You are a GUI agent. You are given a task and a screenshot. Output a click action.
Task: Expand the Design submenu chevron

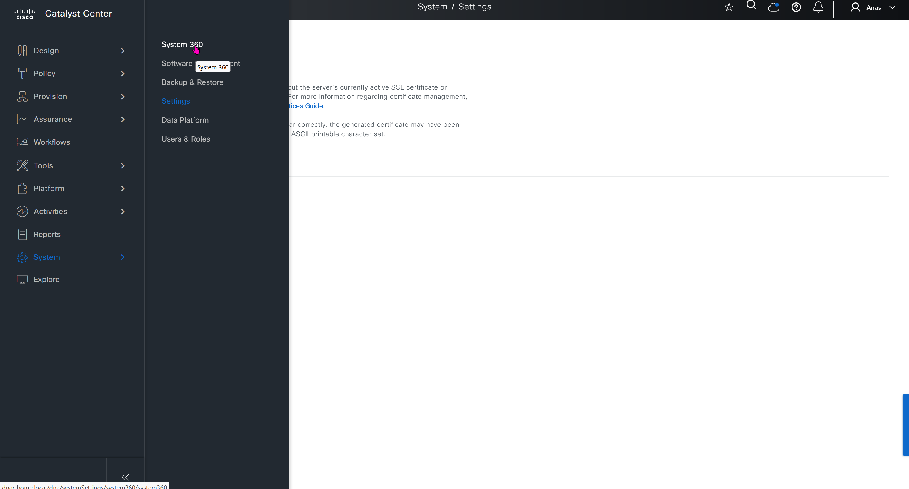tap(123, 51)
